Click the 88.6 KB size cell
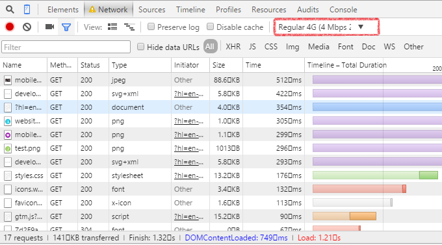 click(227, 81)
